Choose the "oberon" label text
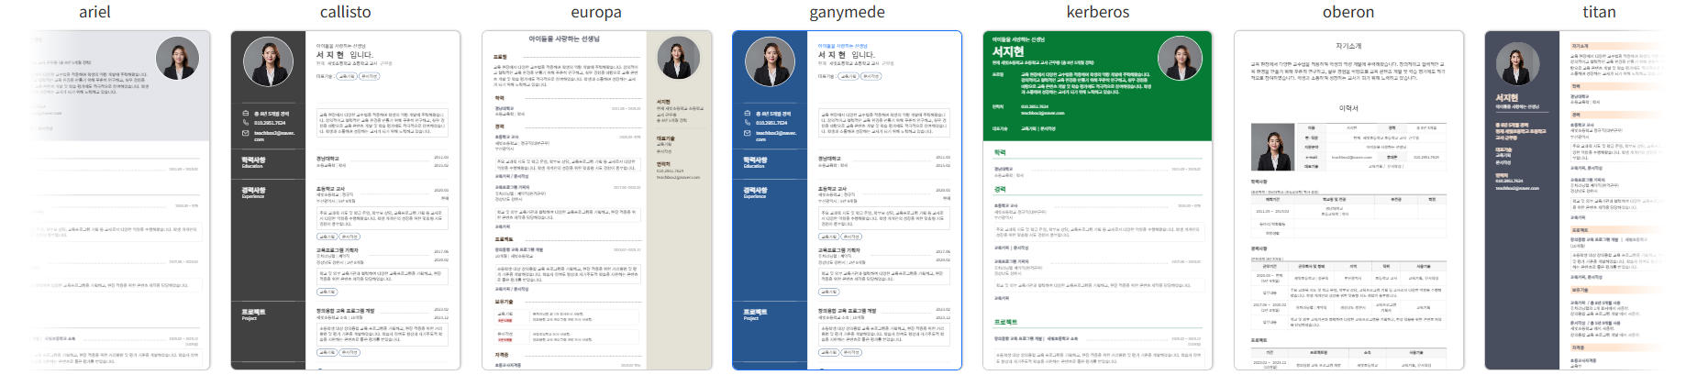Image resolution: width=1686 pixels, height=375 pixels. (1348, 12)
